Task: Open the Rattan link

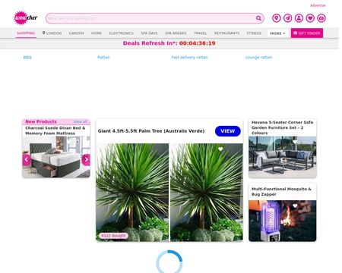Action: coord(103,58)
